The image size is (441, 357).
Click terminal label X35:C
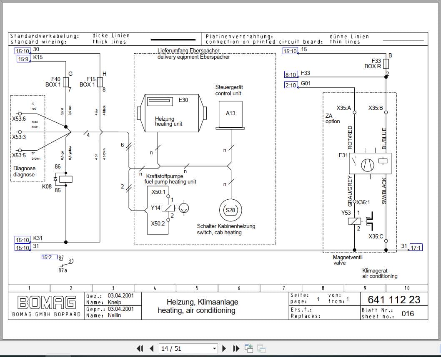tap(376, 236)
